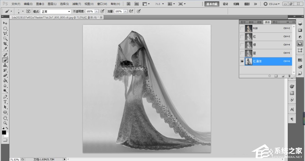305x161 pixels.
Task: Choose the Horizontal Type tool
Action: (5, 102)
